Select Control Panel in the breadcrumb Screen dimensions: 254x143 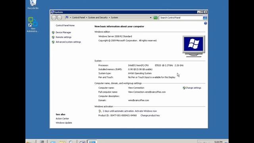pyautogui.click(x=79, y=17)
